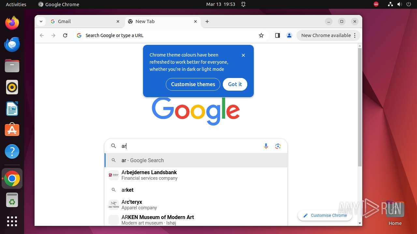Image resolution: width=417 pixels, height=234 pixels.
Task: Open Firefox from the dock
Action: [x=12, y=23]
